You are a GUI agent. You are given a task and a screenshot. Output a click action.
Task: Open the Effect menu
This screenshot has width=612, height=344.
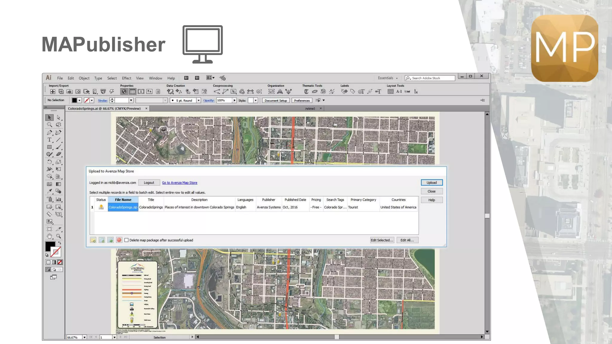tap(126, 78)
